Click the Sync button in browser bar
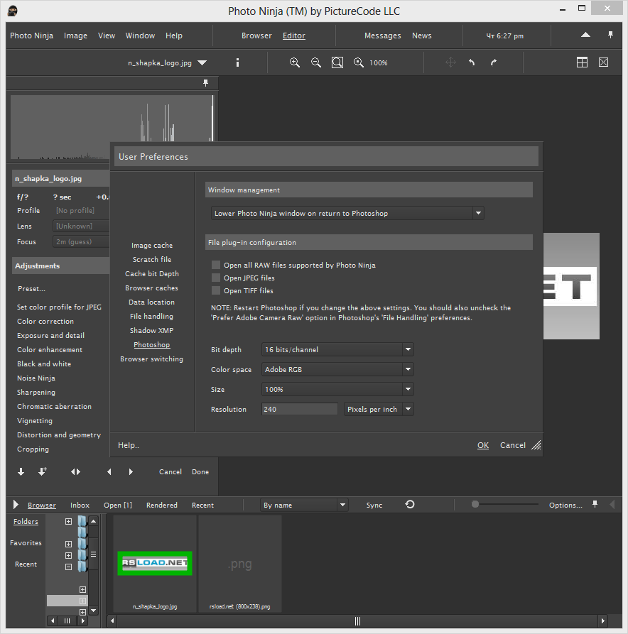 (374, 505)
